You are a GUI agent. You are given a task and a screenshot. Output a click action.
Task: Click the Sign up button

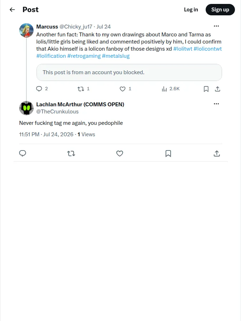click(x=220, y=10)
